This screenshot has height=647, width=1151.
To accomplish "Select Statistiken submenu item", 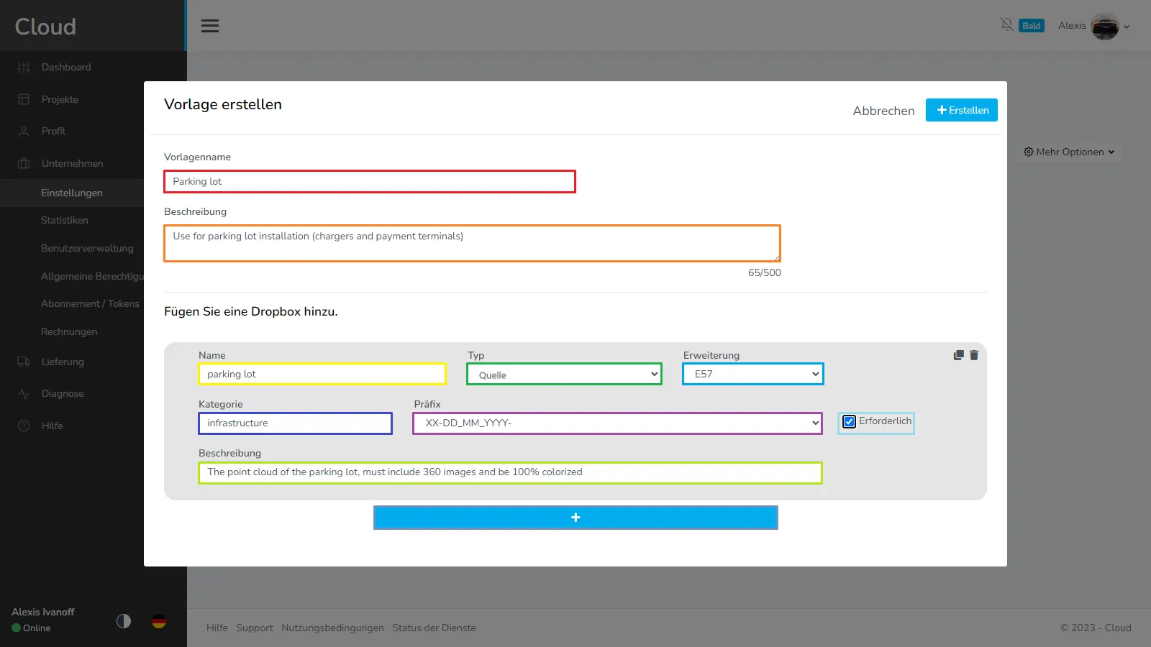I will coord(65,220).
